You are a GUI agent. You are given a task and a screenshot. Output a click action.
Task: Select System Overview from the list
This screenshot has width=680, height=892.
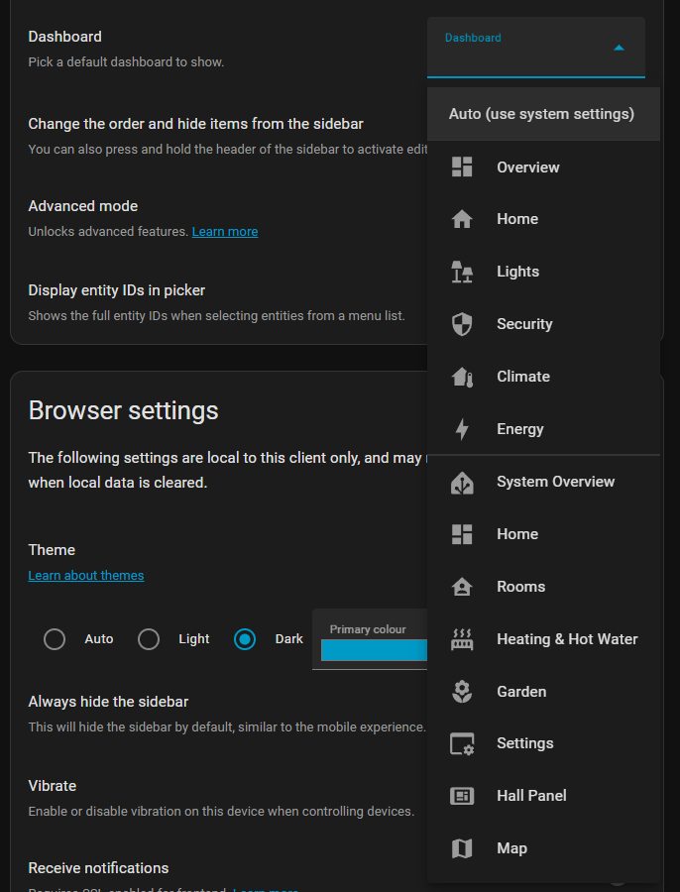click(x=543, y=482)
